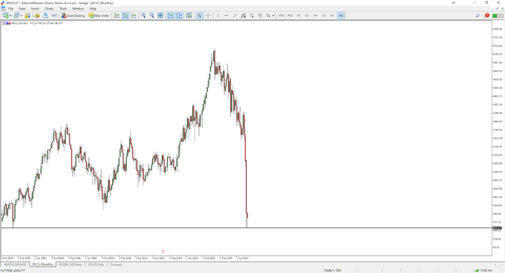
Task: Open the Data Window icon
Action: 37,15
